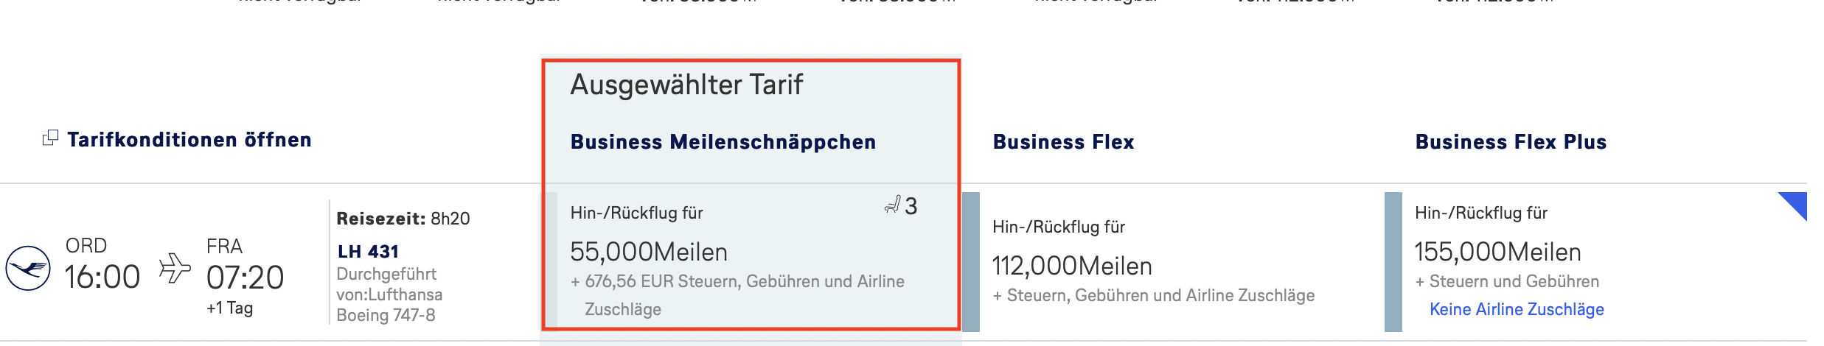Click the popup icon beside Tarifkonditionen öffnen
This screenshot has height=346, width=1824.
coord(50,138)
